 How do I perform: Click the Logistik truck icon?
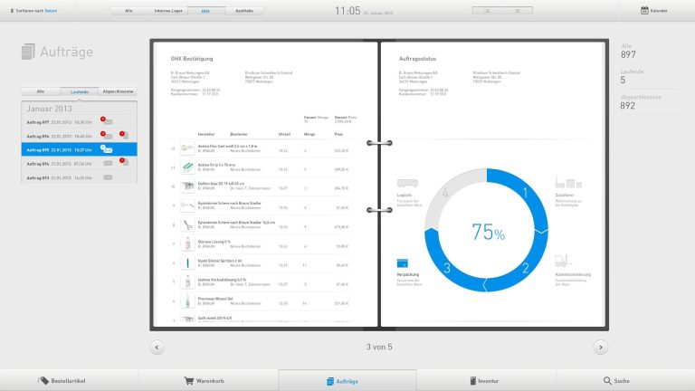[x=408, y=183]
